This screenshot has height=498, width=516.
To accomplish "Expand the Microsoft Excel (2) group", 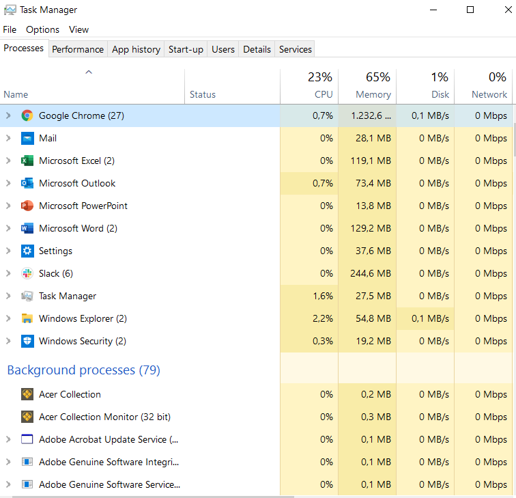I will 9,161.
